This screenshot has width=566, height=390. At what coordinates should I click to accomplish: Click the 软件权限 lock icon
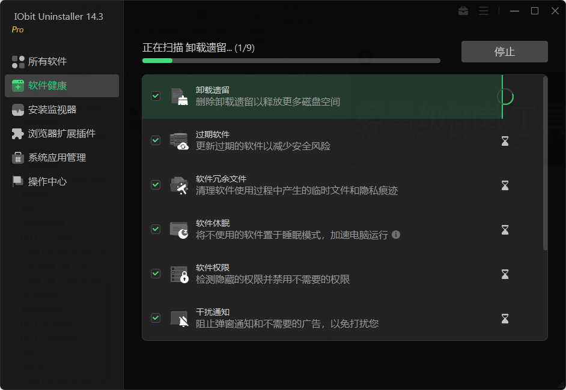tap(180, 274)
